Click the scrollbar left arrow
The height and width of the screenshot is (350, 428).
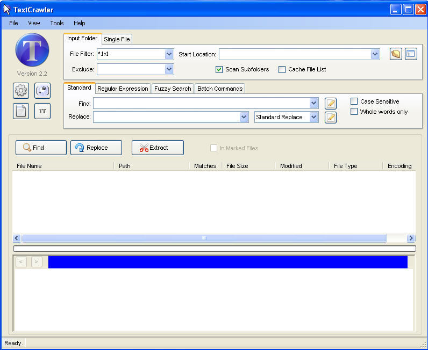tap(17, 238)
